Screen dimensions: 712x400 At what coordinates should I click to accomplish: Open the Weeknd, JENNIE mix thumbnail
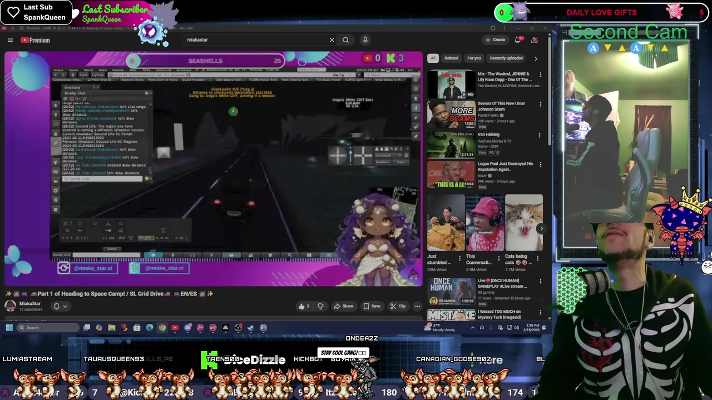pyautogui.click(x=451, y=83)
